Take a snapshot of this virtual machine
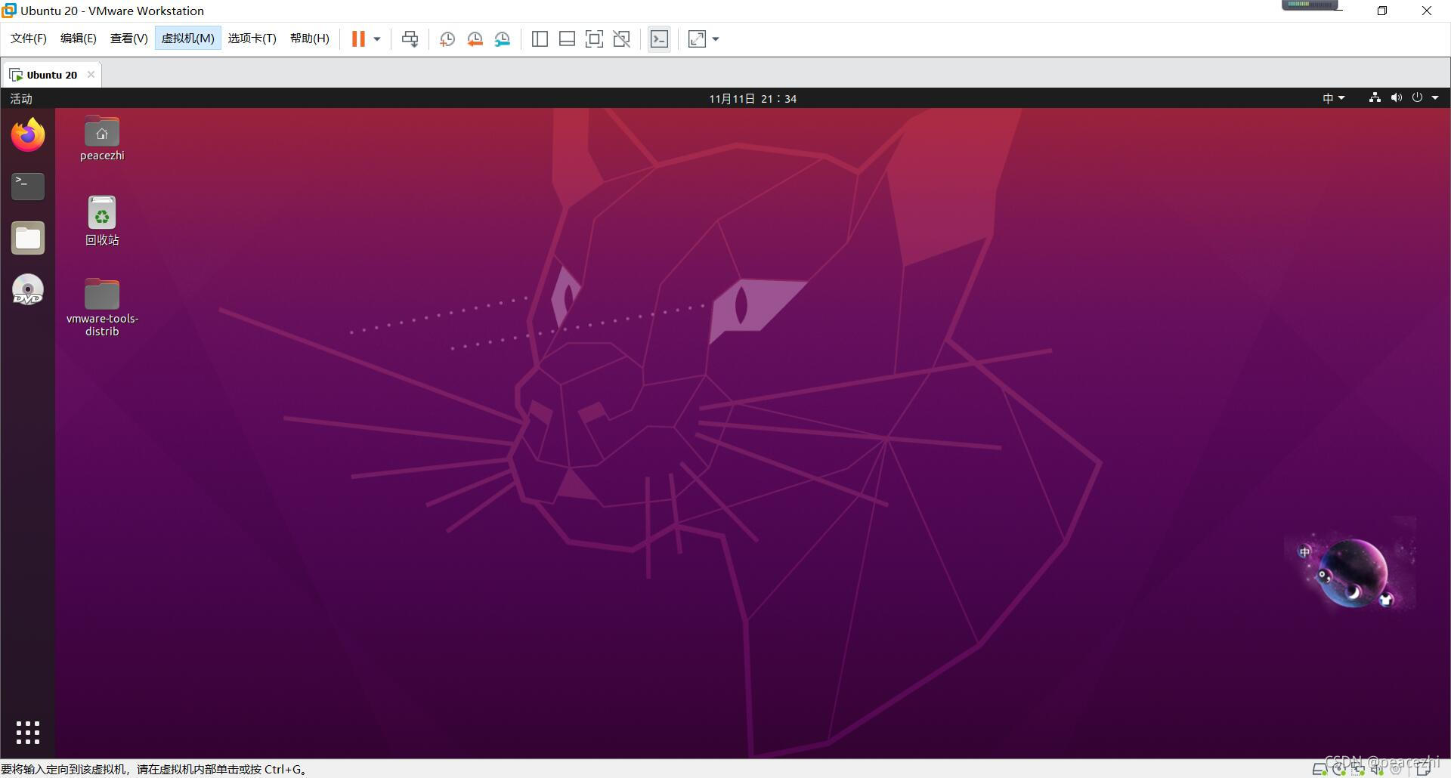This screenshot has height=778, width=1451. tap(447, 39)
